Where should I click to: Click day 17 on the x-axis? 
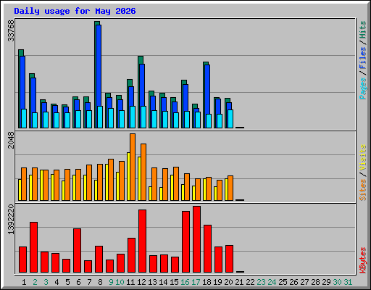(196, 282)
